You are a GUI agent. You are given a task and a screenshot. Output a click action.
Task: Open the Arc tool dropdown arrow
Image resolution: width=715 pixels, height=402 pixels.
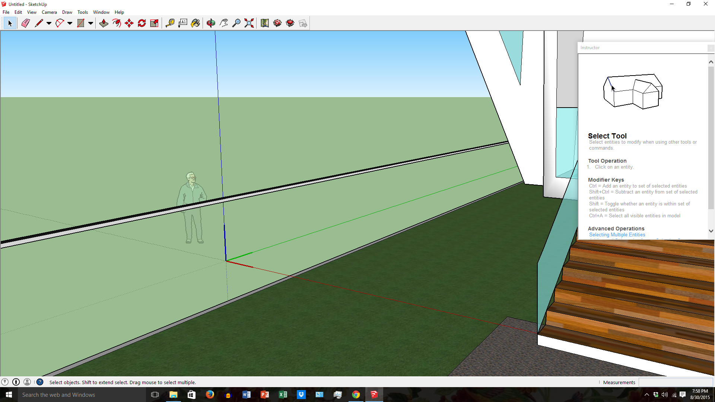tap(70, 23)
